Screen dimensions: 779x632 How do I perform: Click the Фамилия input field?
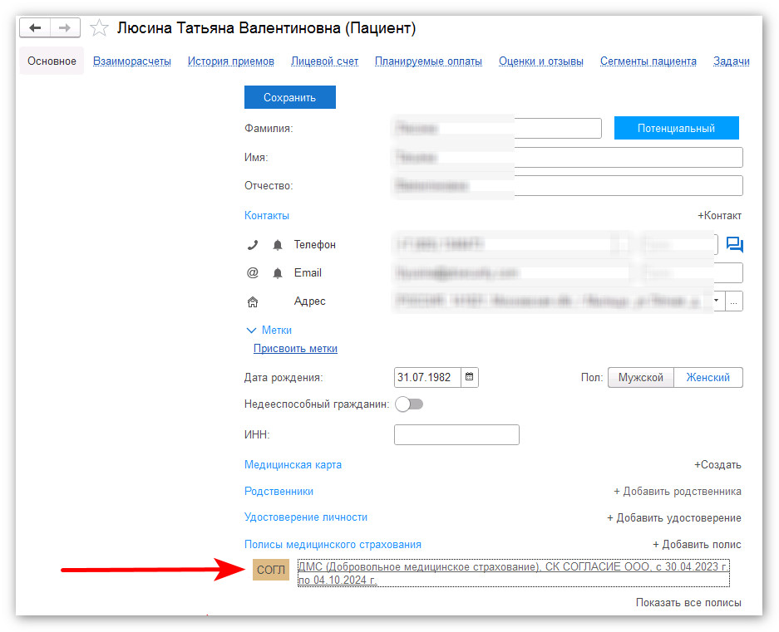tap(497, 128)
